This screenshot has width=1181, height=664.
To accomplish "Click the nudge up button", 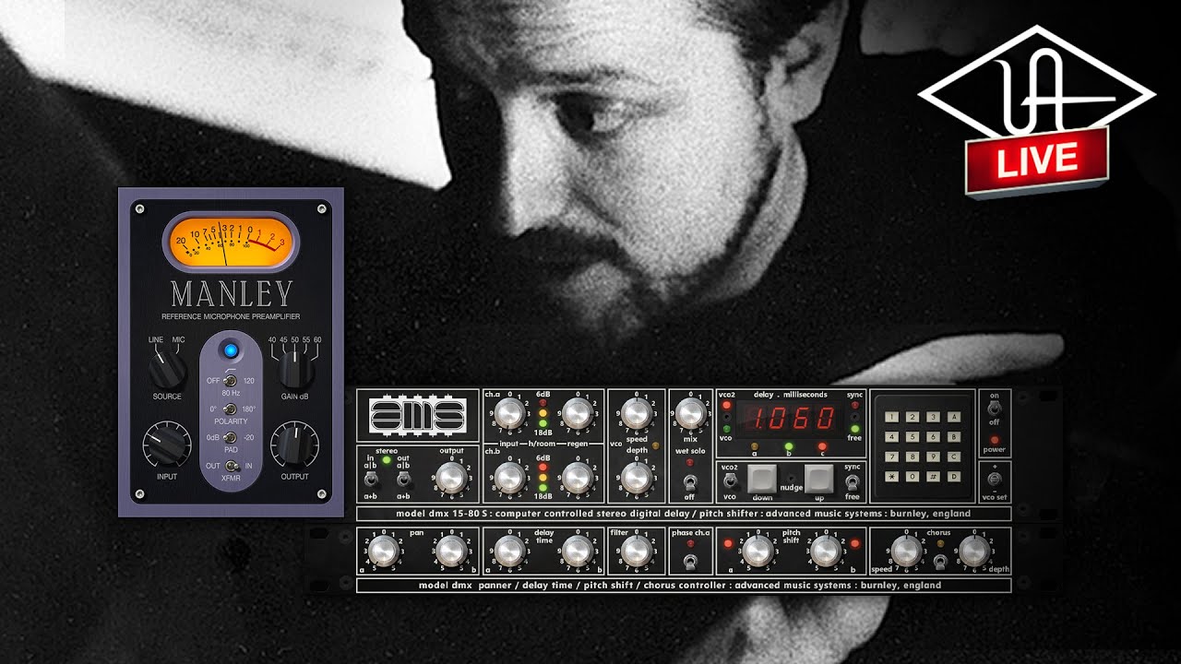I will coord(821,477).
